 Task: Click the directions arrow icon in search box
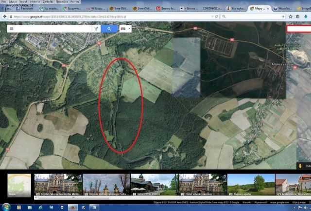(x=97, y=29)
